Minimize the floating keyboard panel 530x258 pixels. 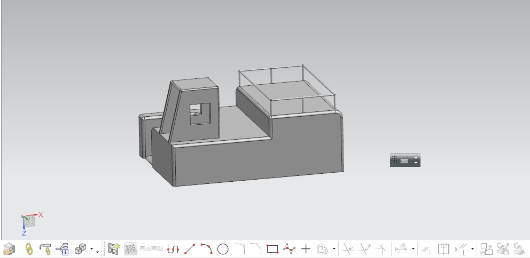pyautogui.click(x=416, y=157)
